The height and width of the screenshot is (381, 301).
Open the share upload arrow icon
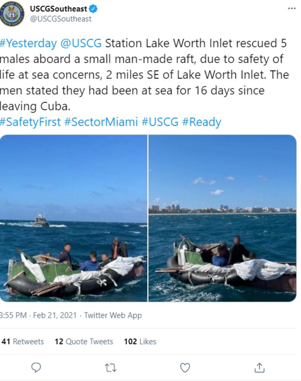pyautogui.click(x=259, y=367)
